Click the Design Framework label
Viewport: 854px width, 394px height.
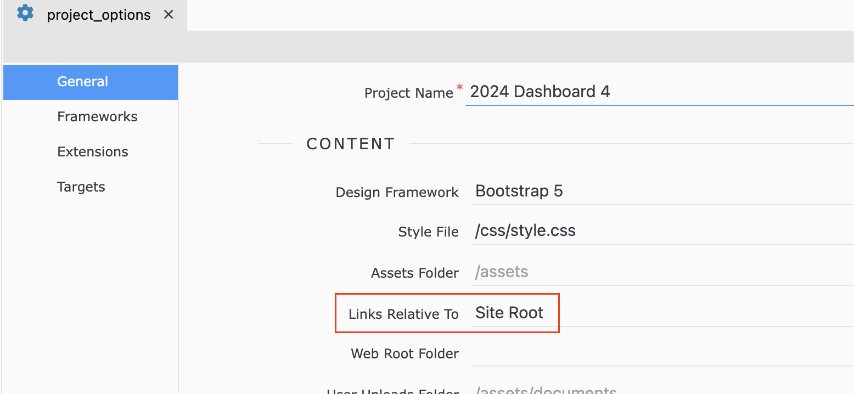[x=397, y=193]
